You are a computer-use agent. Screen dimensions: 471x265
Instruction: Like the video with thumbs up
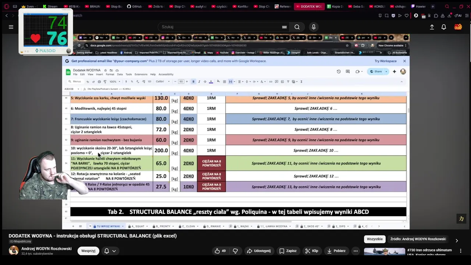pyautogui.click(x=220, y=251)
